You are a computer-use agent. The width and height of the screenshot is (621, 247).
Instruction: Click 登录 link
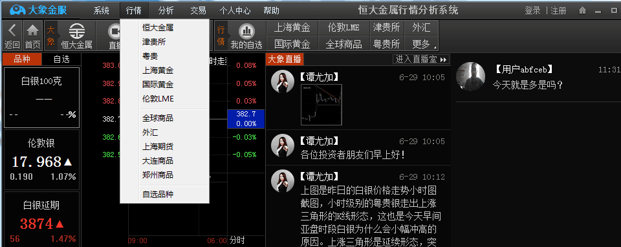coord(532,11)
